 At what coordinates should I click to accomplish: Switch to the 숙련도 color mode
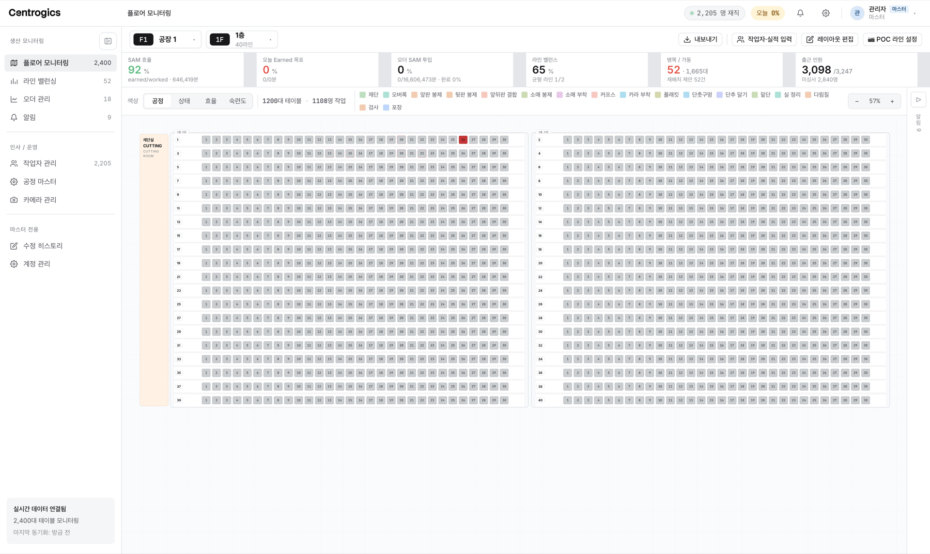coord(237,101)
